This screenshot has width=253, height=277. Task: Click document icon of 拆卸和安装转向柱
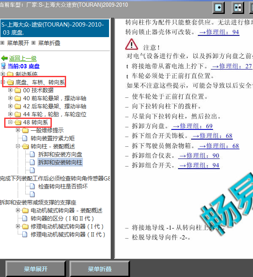pos(32,162)
